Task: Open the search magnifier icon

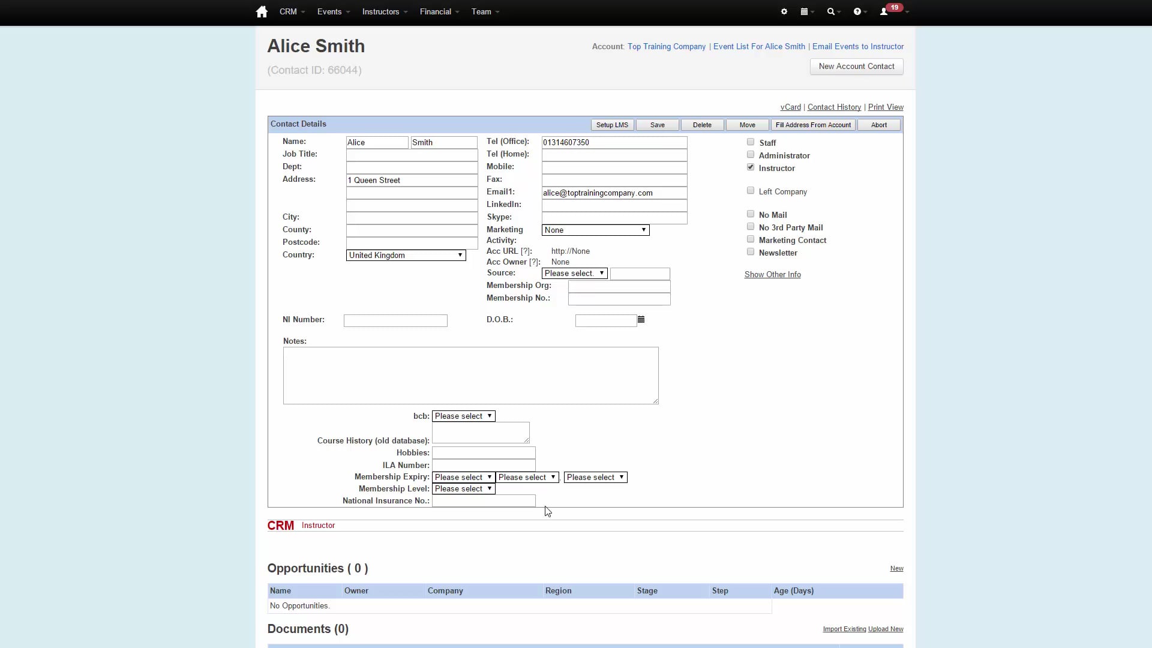Action: (830, 12)
